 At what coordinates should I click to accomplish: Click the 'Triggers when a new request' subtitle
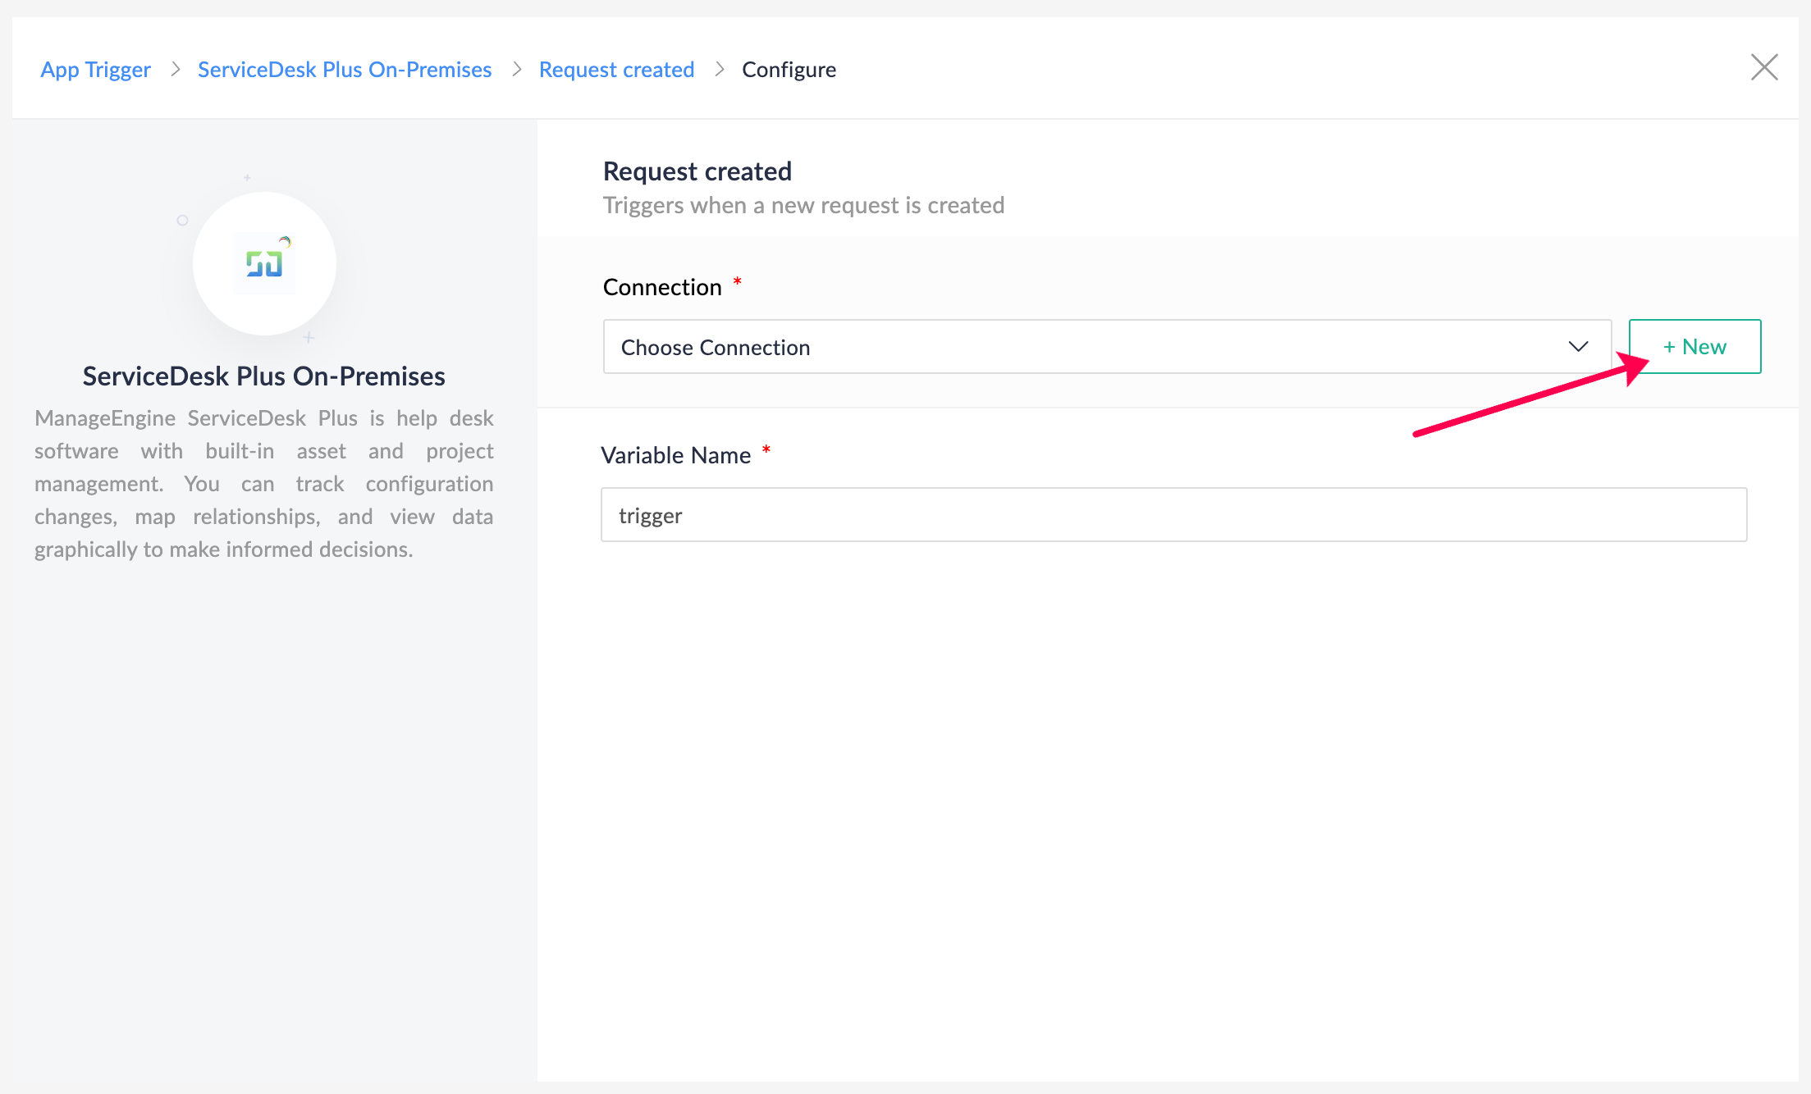803,205
